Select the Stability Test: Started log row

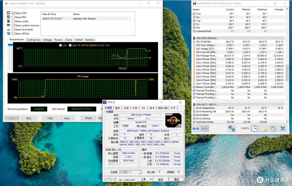[86, 19]
